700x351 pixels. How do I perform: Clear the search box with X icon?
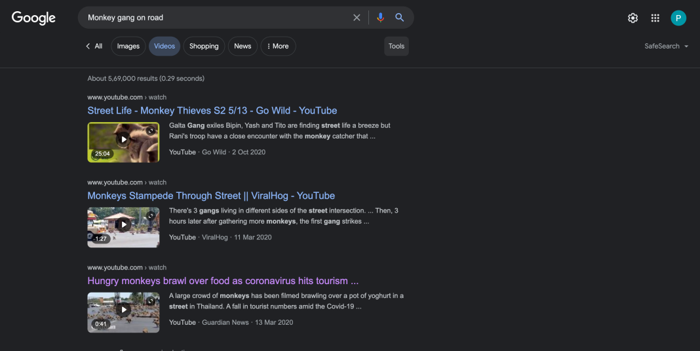(357, 18)
